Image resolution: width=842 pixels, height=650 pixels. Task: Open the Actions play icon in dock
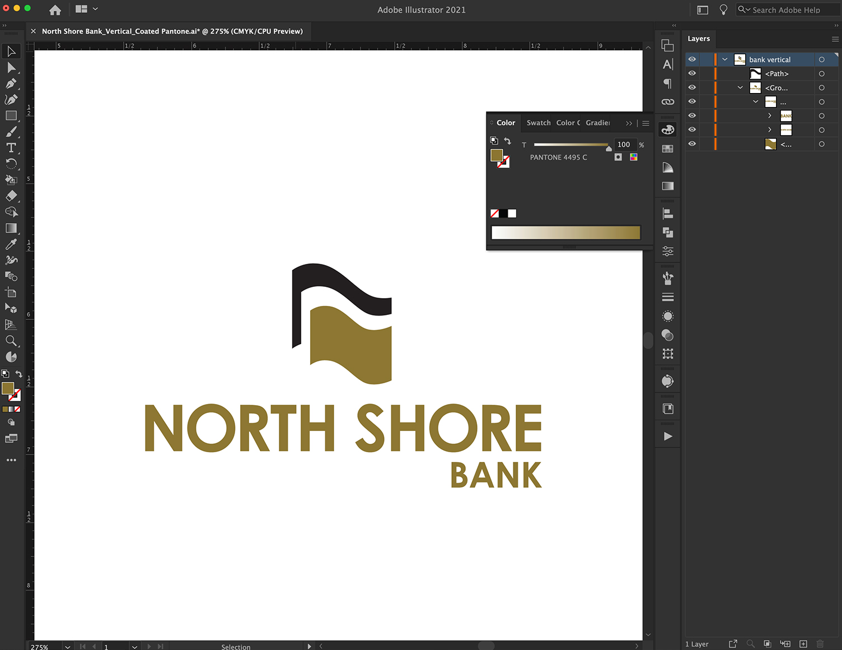click(668, 437)
